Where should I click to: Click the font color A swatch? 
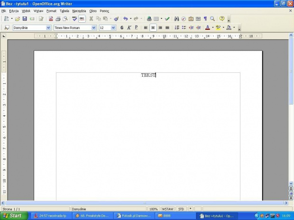(x=207, y=27)
